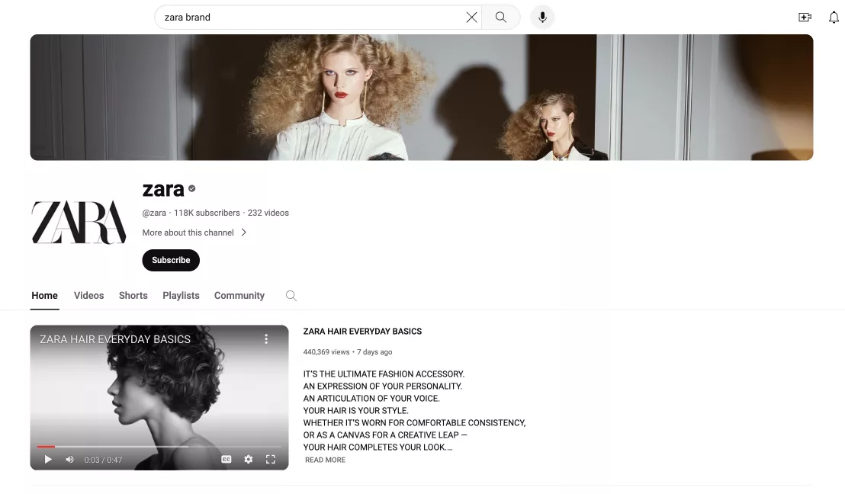This screenshot has height=494, width=845.
Task: Toggle closed captions on the video
Action: point(227,460)
